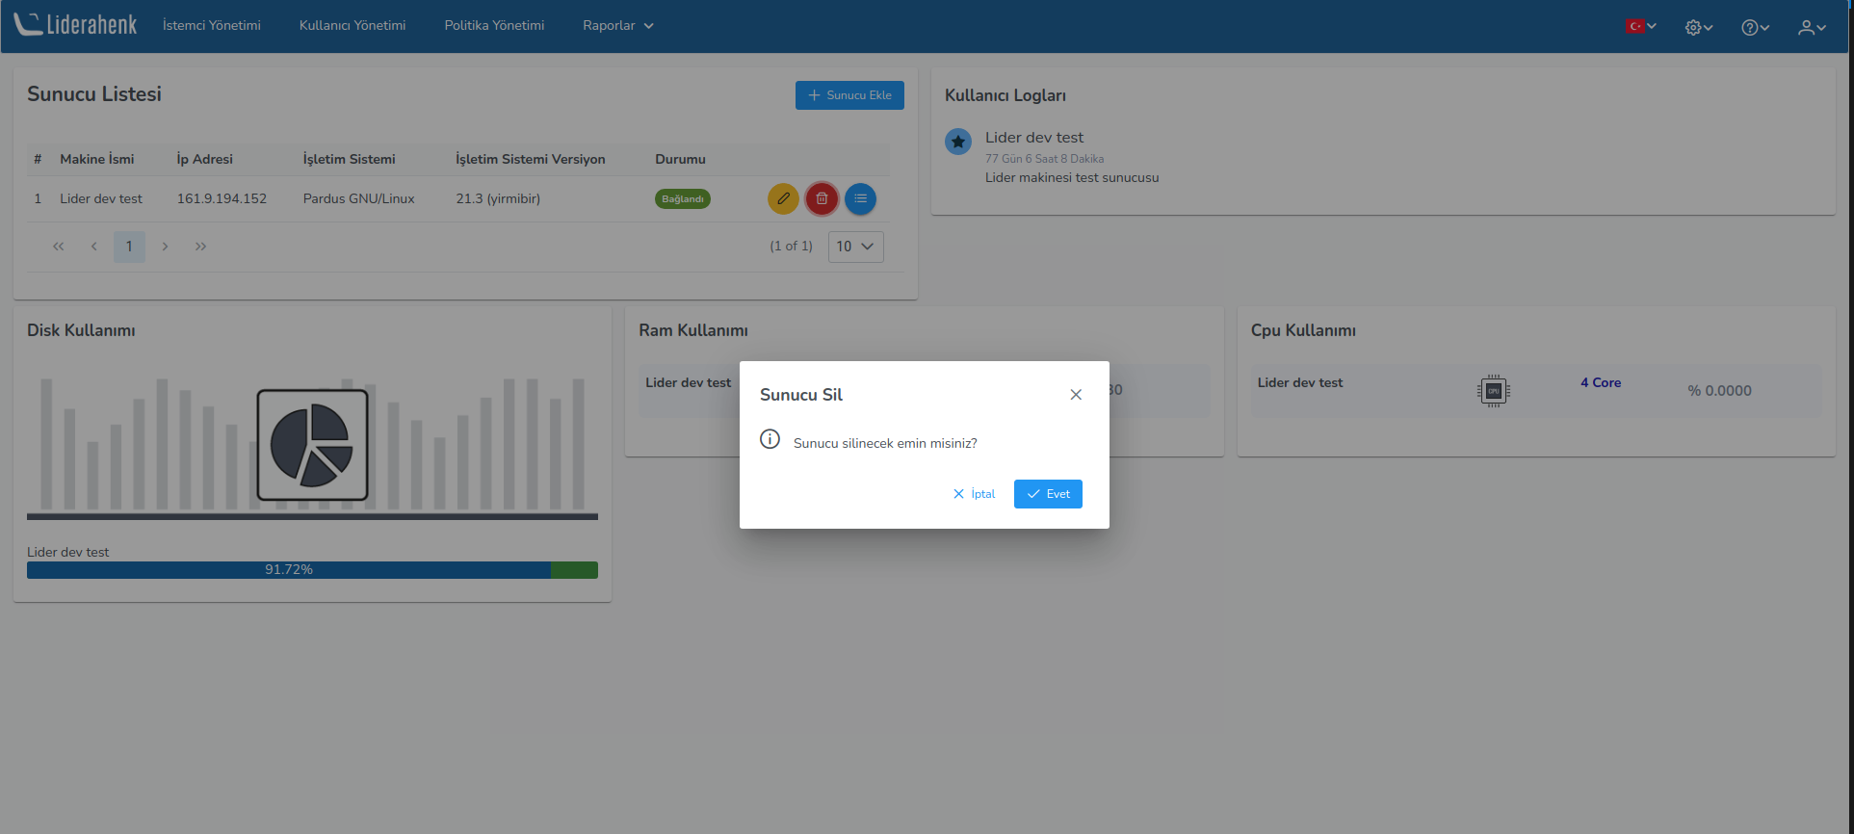Viewport: 1854px width, 834px height.
Task: Open İstemci Yönetimi menu
Action: (x=212, y=25)
